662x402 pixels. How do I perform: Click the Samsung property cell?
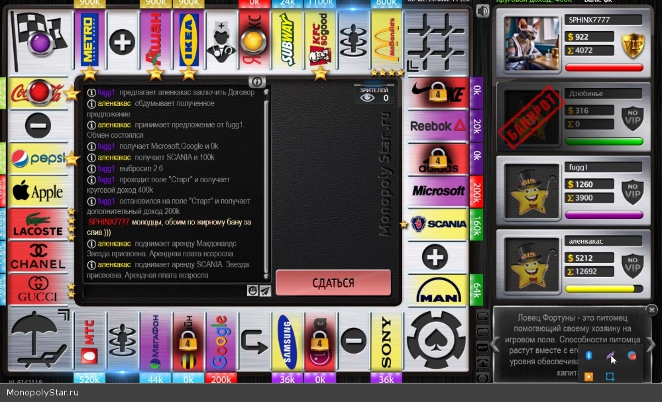(x=287, y=342)
